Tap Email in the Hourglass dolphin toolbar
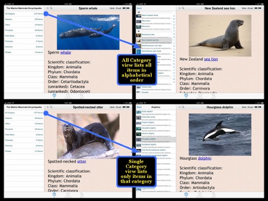The width and height of the screenshot is (268, 201). tap(250, 107)
